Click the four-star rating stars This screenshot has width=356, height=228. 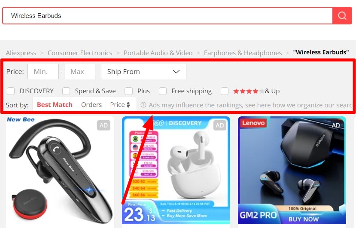click(x=249, y=91)
